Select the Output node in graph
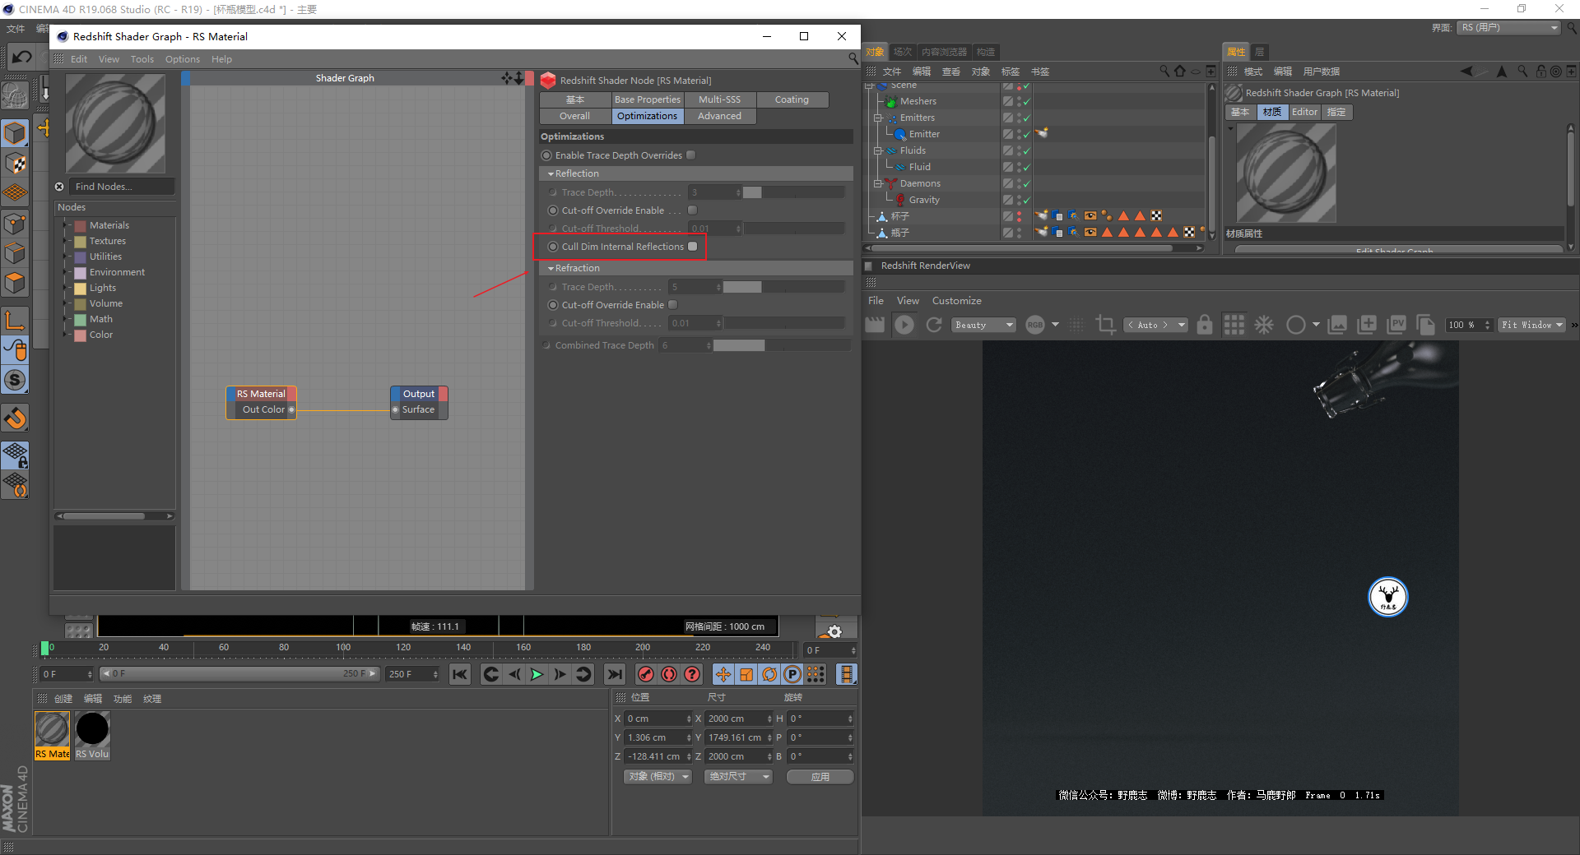 pos(419,403)
